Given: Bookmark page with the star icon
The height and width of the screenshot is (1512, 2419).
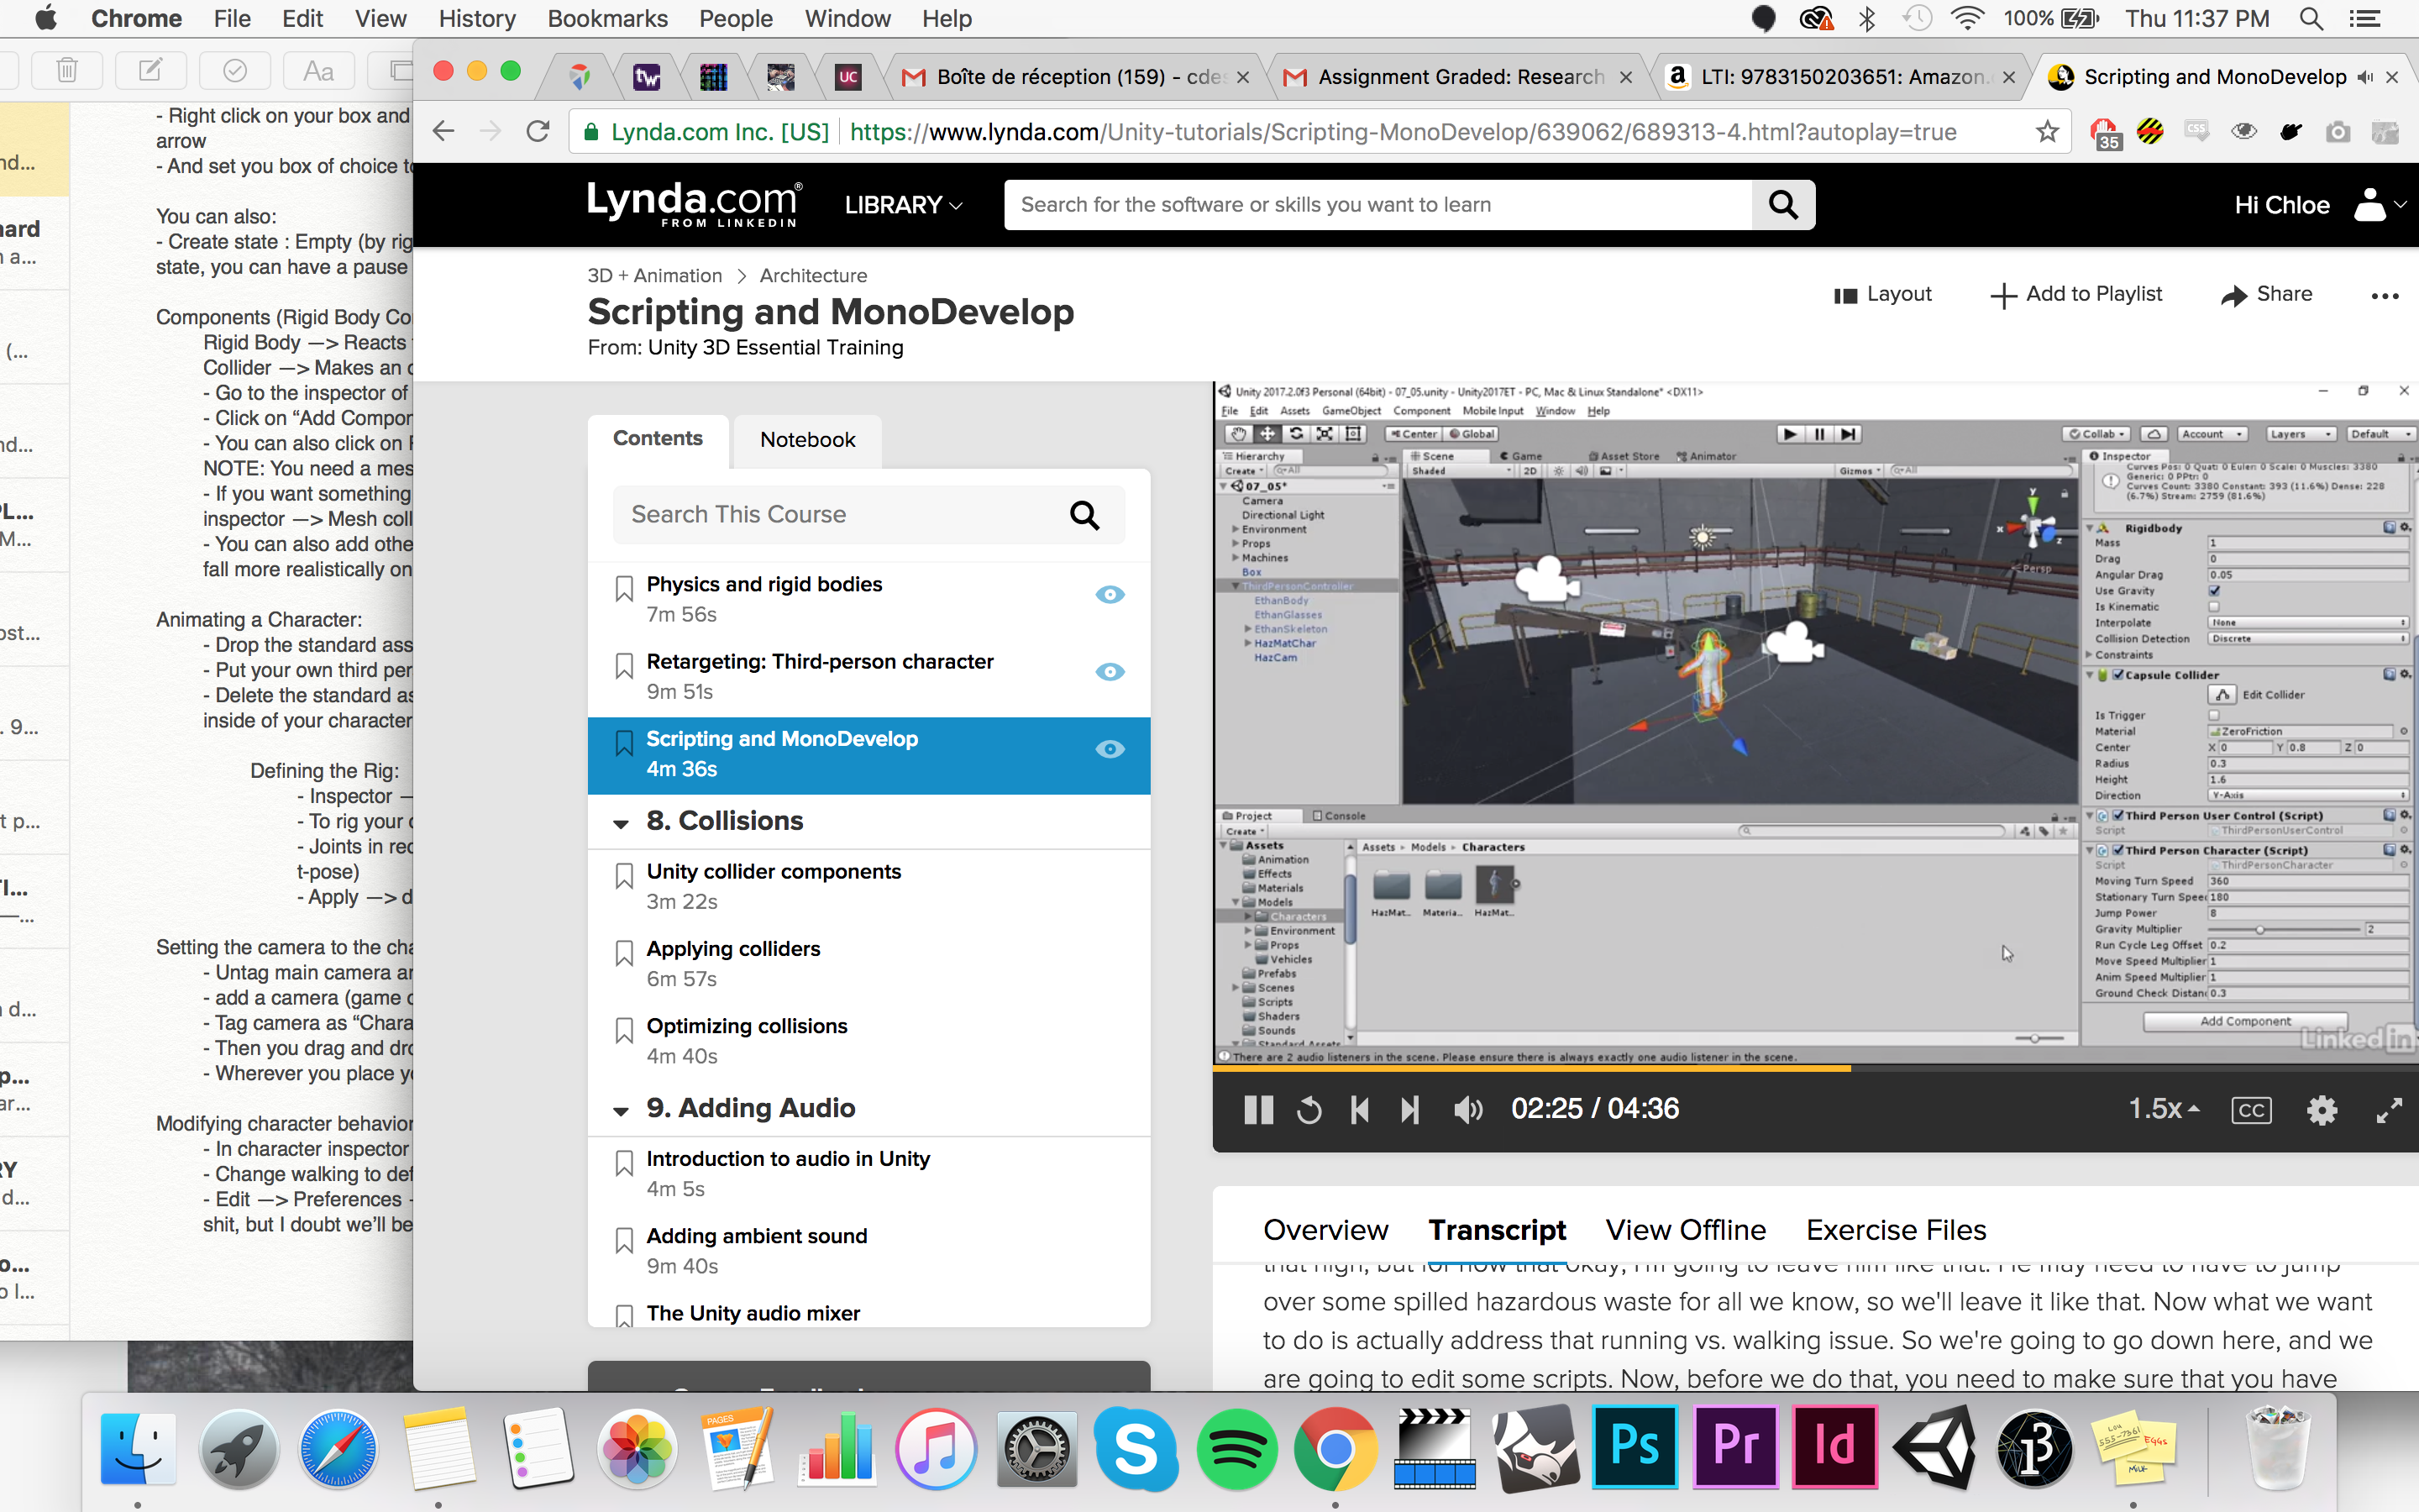Looking at the screenshot, I should click(2047, 132).
